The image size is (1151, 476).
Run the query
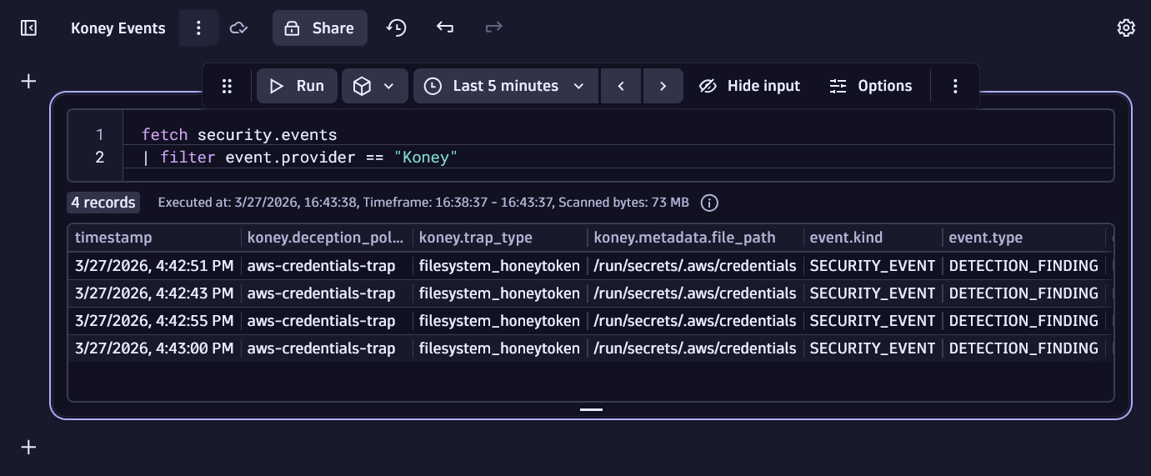[x=297, y=86]
